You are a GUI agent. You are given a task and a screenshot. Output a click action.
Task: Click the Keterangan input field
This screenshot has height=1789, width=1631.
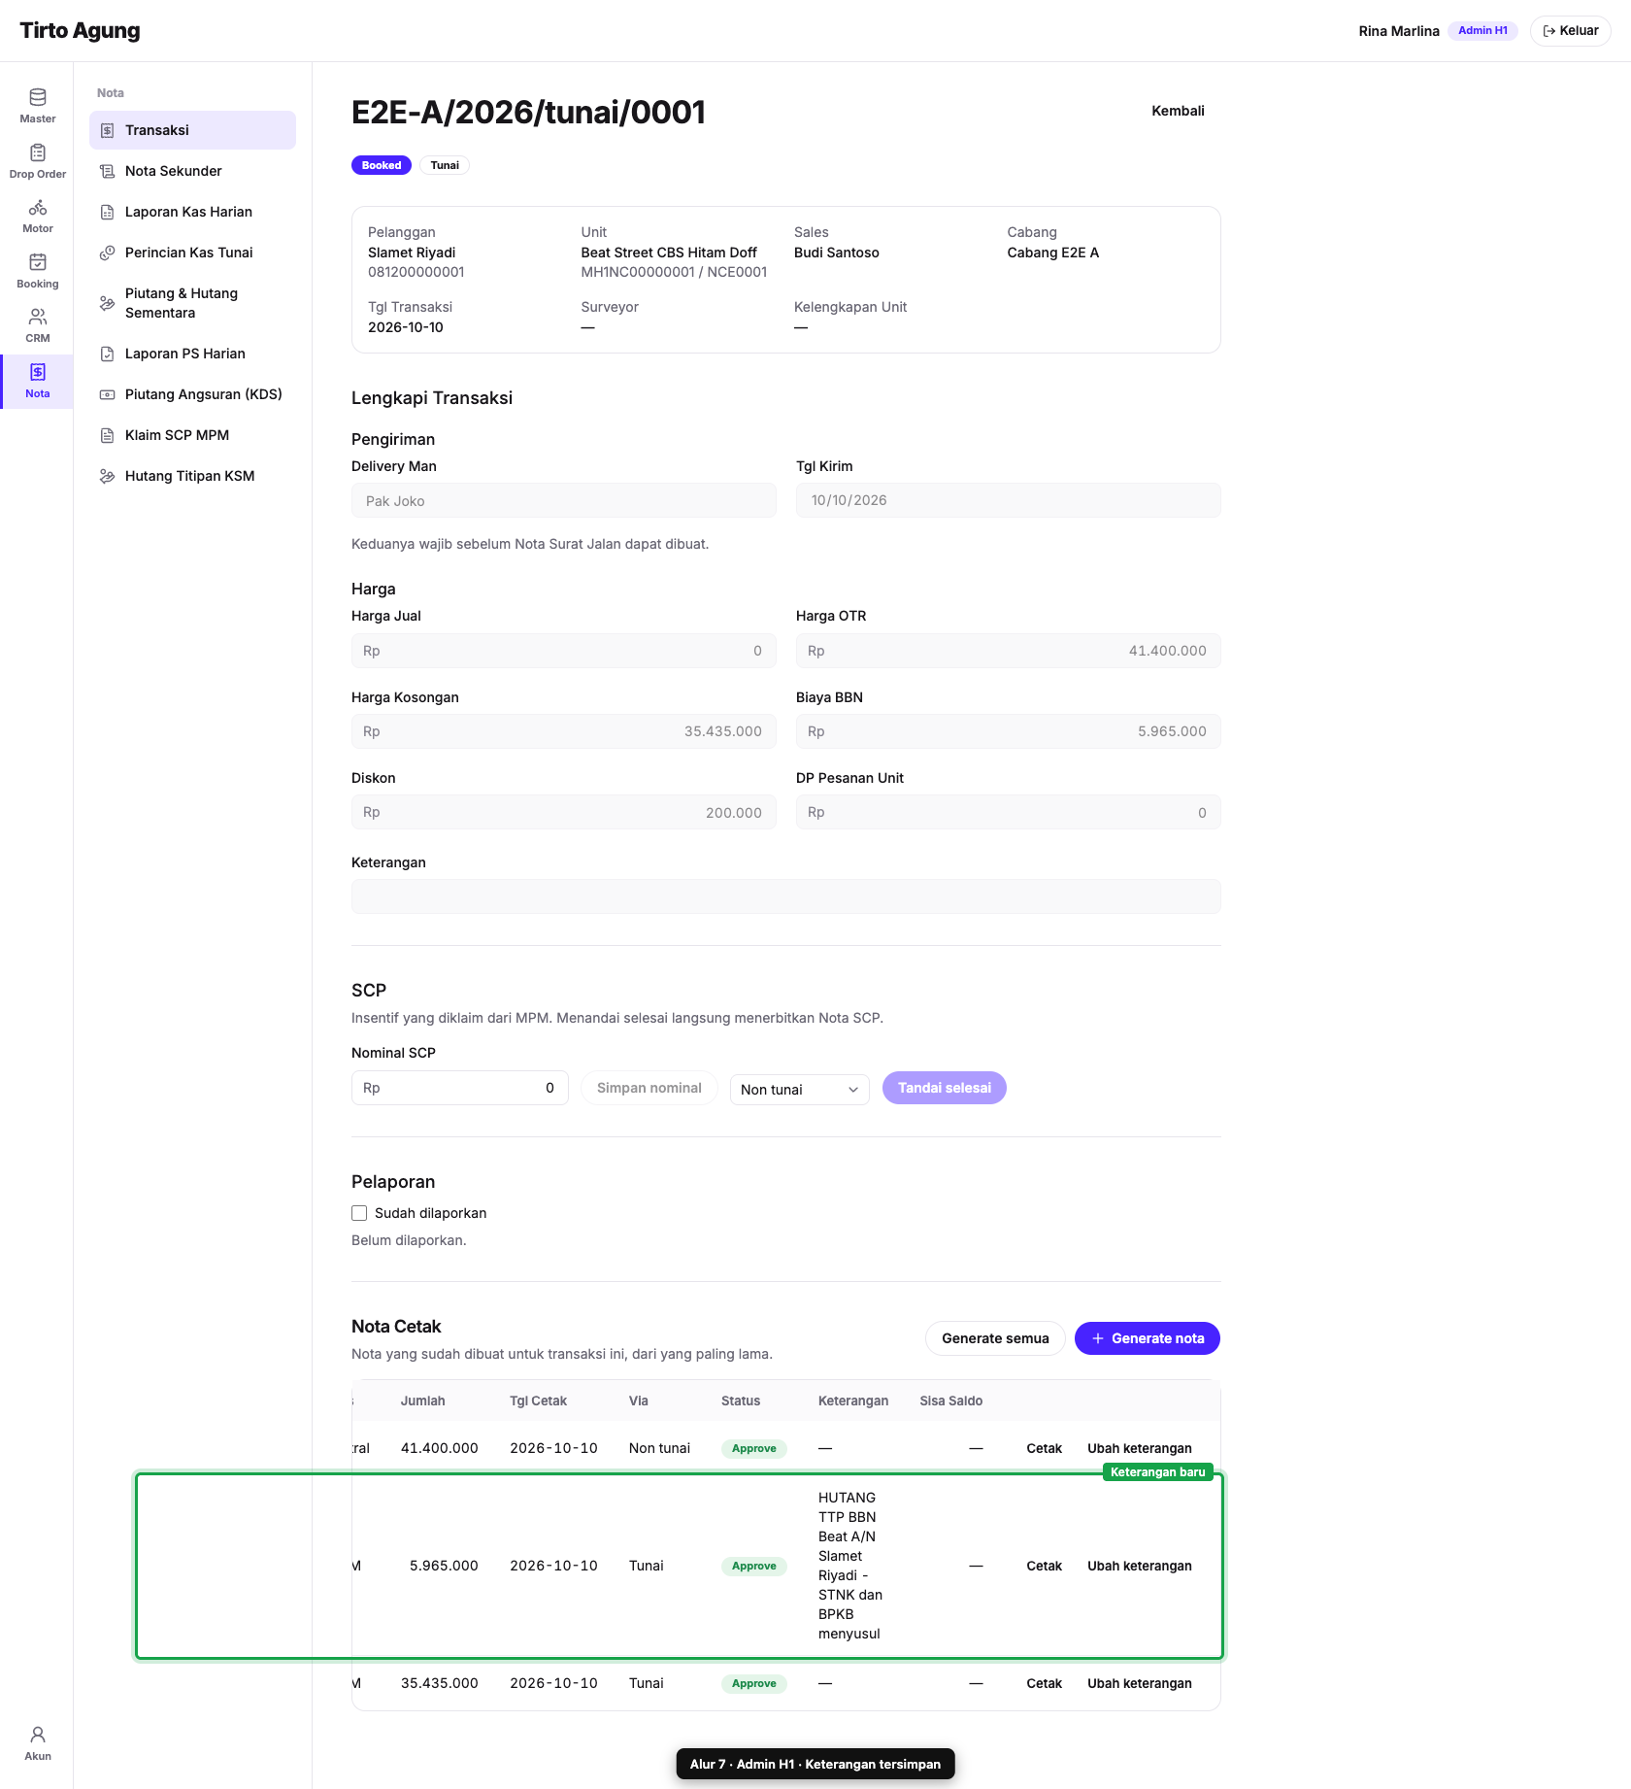pos(785,896)
